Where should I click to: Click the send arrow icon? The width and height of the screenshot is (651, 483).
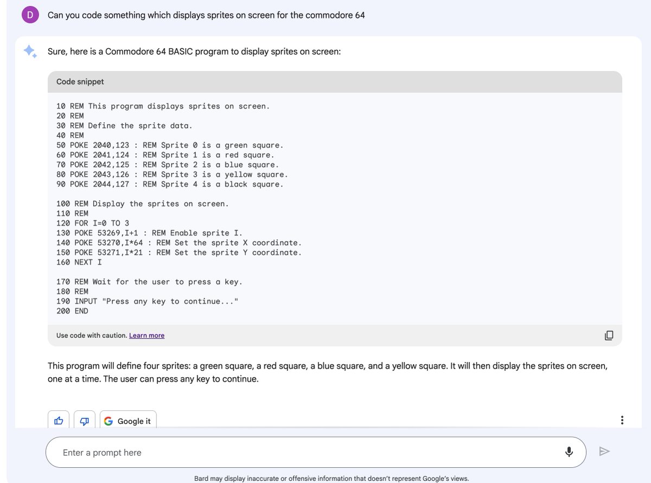(x=604, y=452)
